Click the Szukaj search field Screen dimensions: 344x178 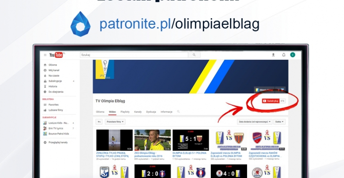click(x=134, y=55)
